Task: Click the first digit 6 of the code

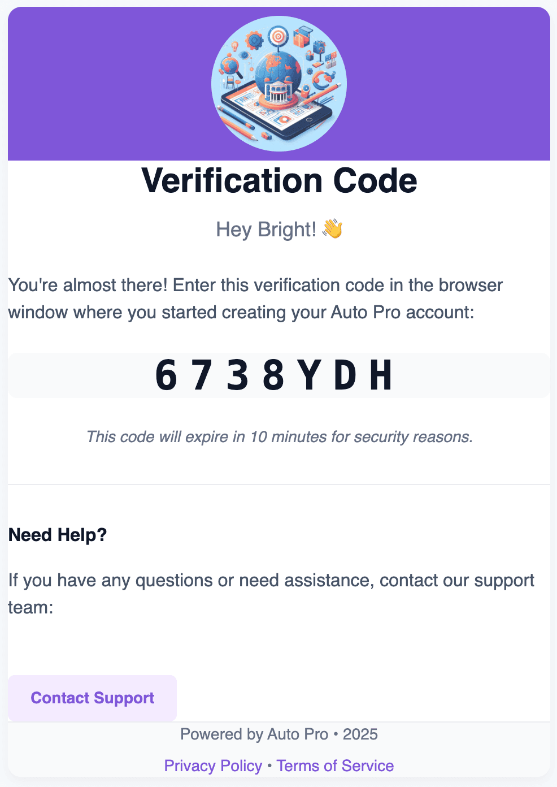Action: [166, 375]
